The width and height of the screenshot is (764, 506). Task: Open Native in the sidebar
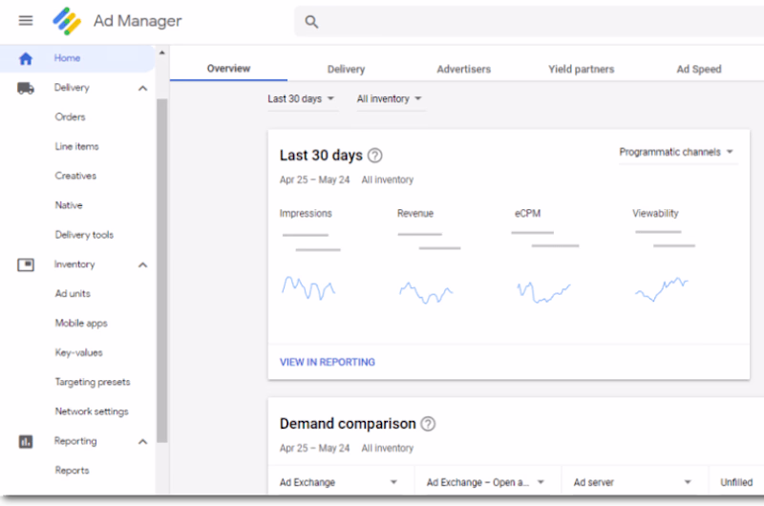tap(69, 205)
